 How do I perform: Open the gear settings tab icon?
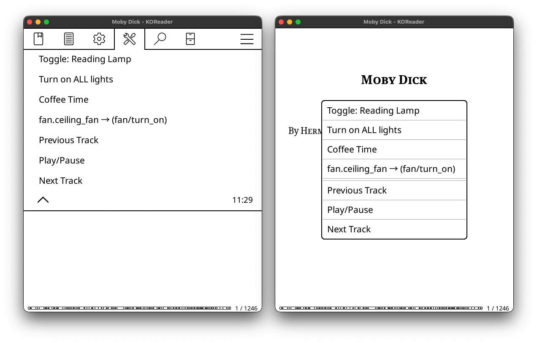99,39
